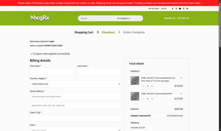Click the First name field
The width and height of the screenshot is (221, 131).
52,72
